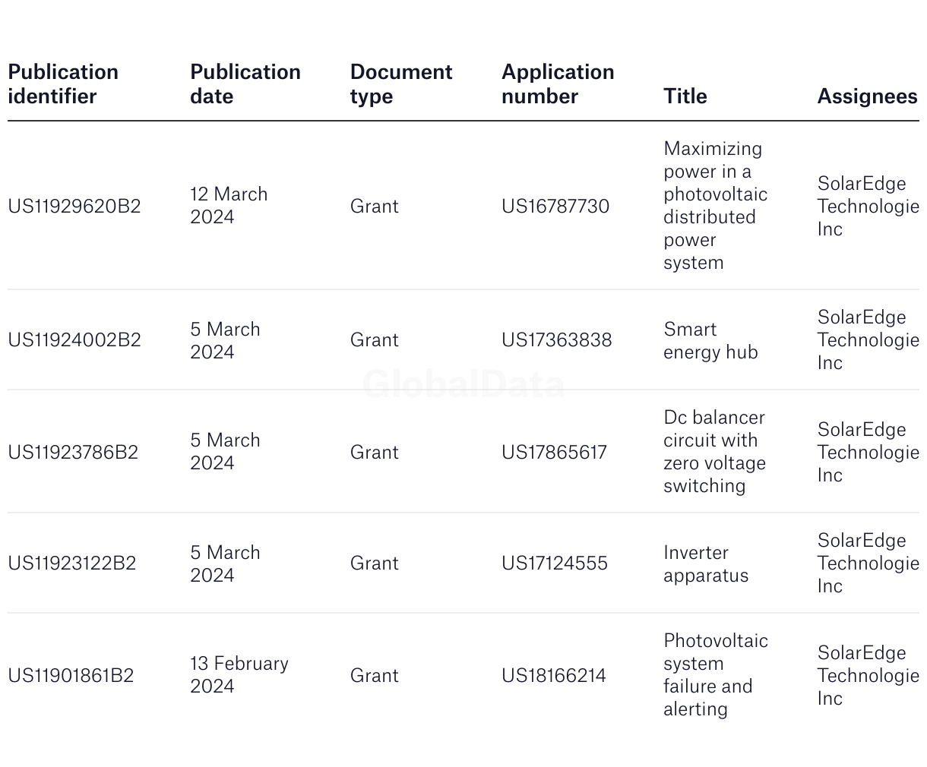Click the Publication date column header
The image size is (927, 767).
245,84
